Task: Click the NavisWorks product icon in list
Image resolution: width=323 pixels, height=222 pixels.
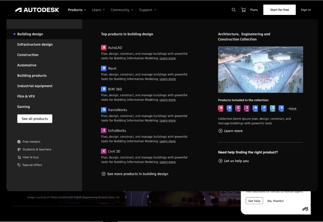Action: point(104,110)
